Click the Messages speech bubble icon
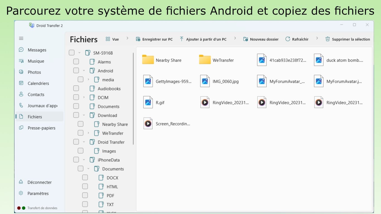This screenshot has height=214, width=381. (21, 50)
